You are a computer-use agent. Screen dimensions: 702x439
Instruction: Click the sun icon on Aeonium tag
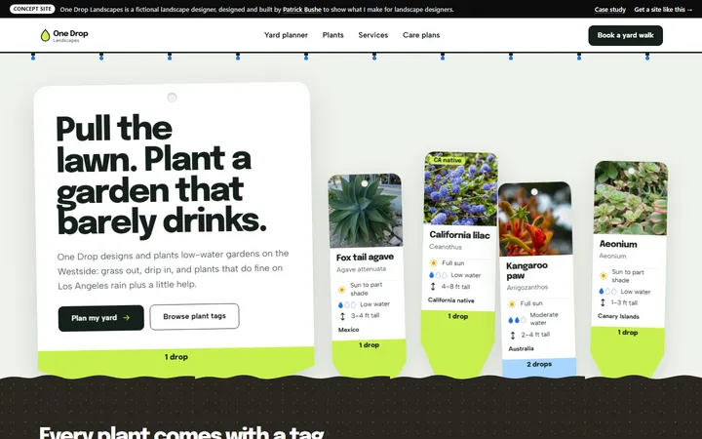[604, 276]
